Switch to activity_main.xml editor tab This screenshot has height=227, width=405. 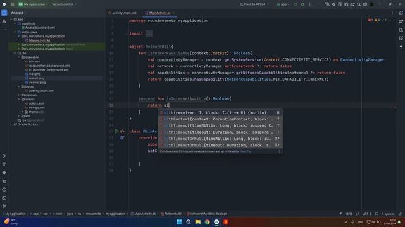122,13
